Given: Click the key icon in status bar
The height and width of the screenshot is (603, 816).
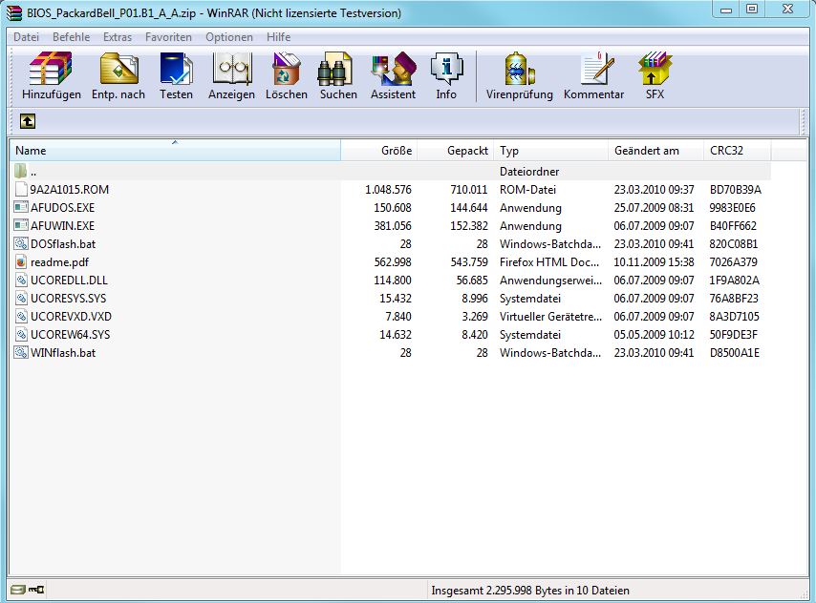Looking at the screenshot, I should pos(36,590).
